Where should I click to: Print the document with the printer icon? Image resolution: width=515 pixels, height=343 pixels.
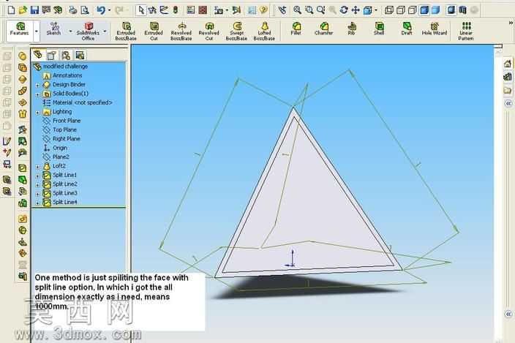(72, 10)
